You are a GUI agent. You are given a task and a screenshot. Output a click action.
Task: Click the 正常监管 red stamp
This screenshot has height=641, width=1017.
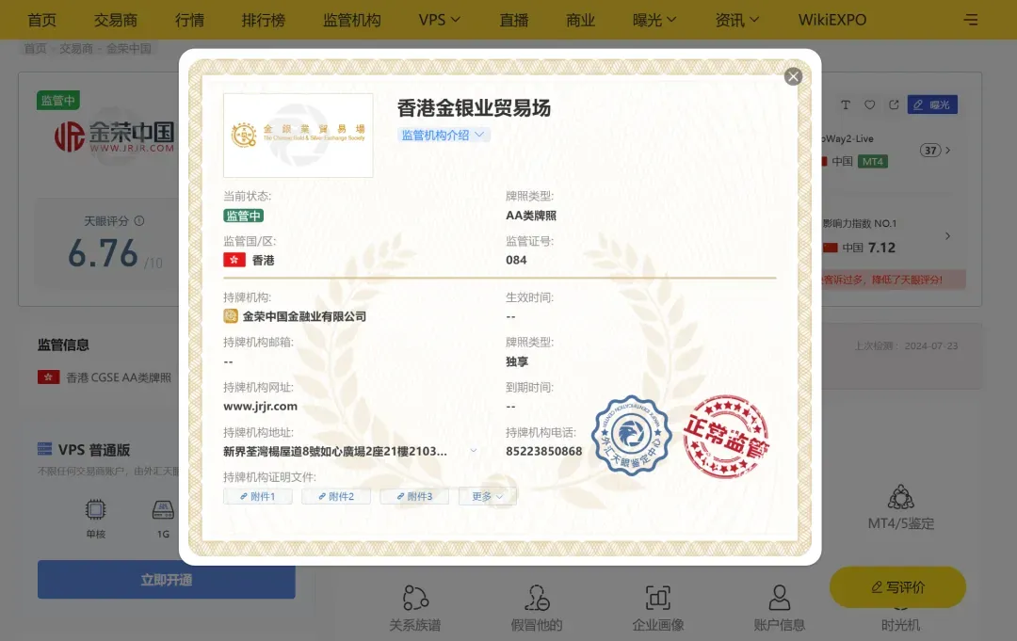point(726,436)
